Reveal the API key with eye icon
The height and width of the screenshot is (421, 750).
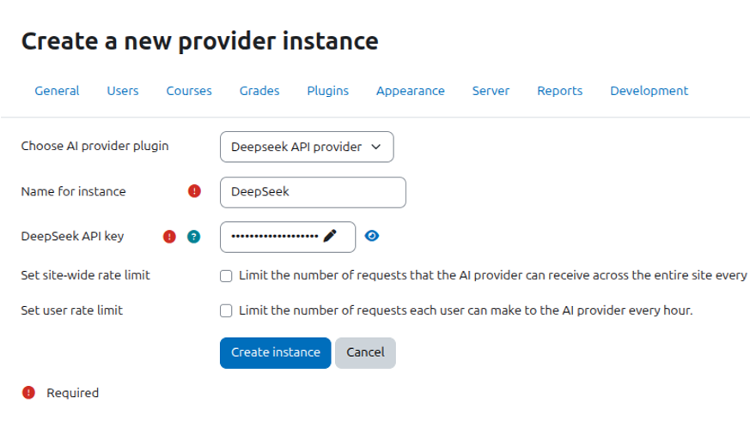(x=372, y=236)
